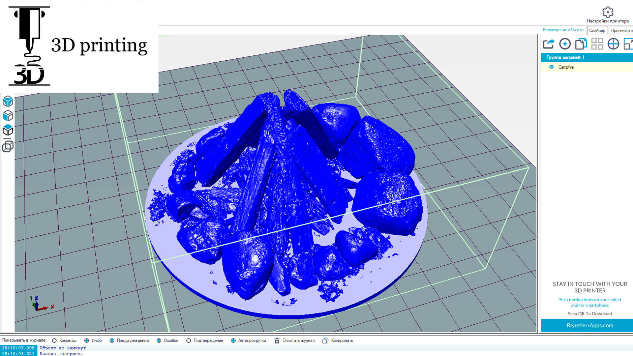Open the Repetier-Apps.com link

589,325
